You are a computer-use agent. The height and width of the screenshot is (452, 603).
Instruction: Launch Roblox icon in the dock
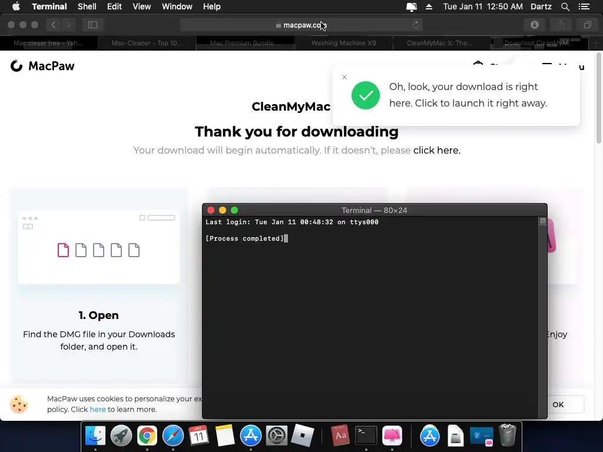(x=302, y=436)
